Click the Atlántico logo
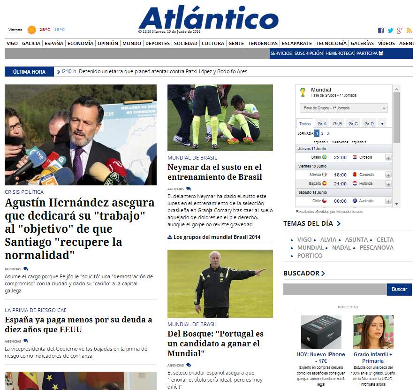 point(208,17)
